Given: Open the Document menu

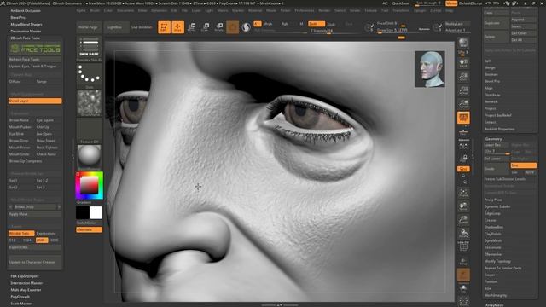Looking at the screenshot, I should (x=125, y=10).
